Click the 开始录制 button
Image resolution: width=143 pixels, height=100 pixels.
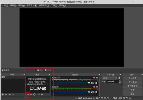pyautogui.click(x=132, y=82)
